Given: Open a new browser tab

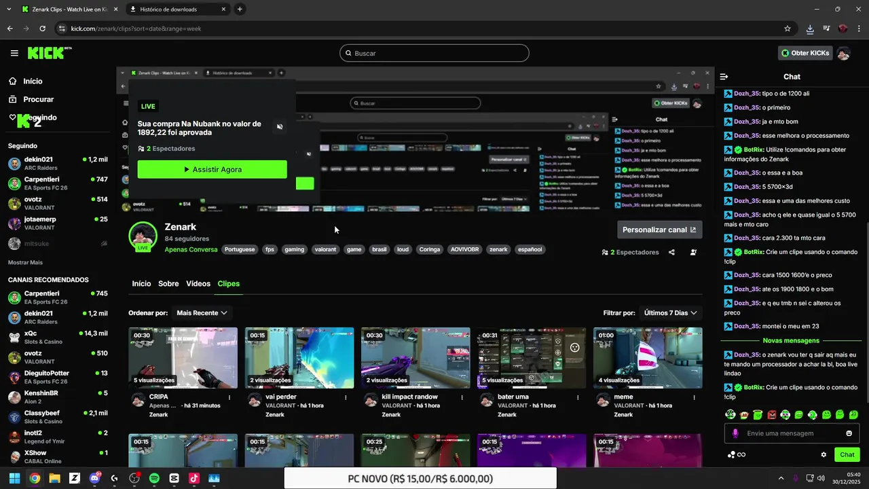Looking at the screenshot, I should (240, 10).
